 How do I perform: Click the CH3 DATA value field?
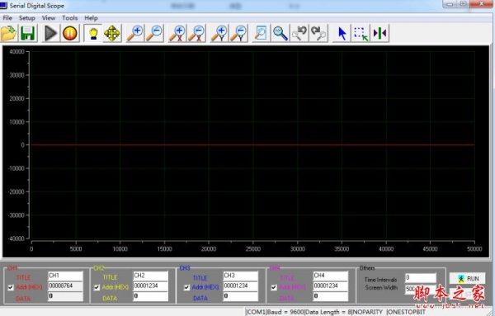point(241,296)
